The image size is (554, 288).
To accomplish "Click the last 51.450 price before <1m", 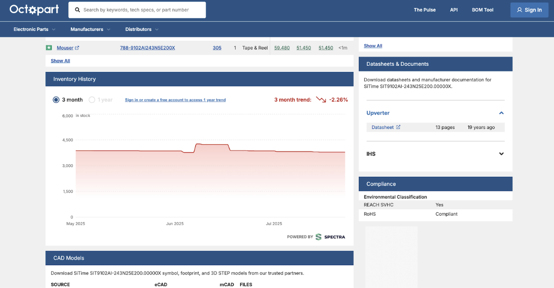I will [x=326, y=48].
